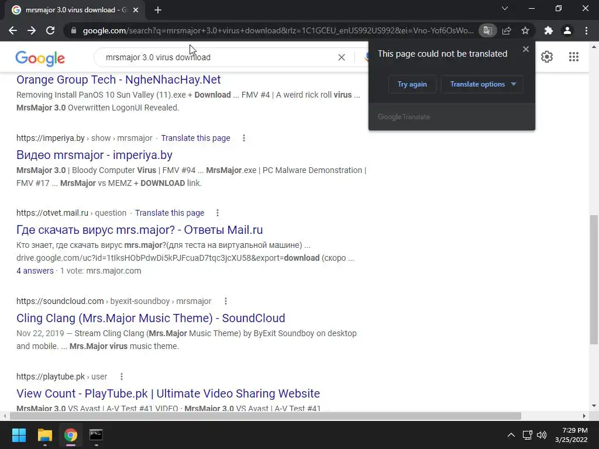Click the scroll down arrow
Image resolution: width=599 pixels, height=449 pixels.
[594, 406]
